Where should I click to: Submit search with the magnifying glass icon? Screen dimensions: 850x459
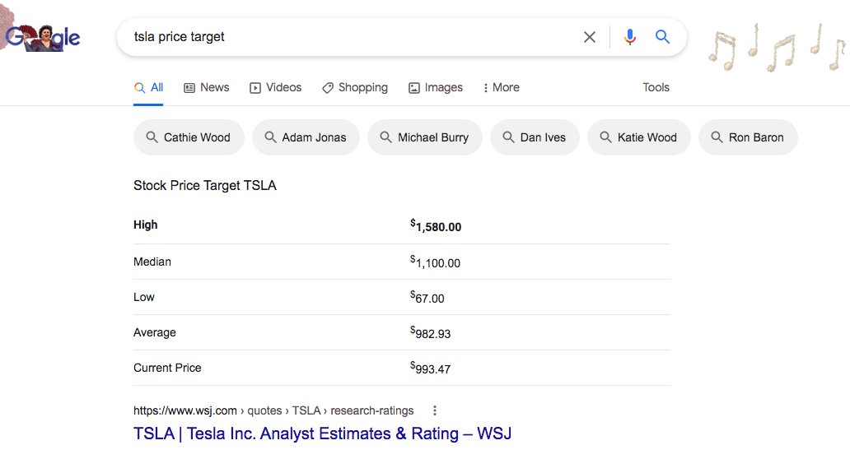pos(662,37)
